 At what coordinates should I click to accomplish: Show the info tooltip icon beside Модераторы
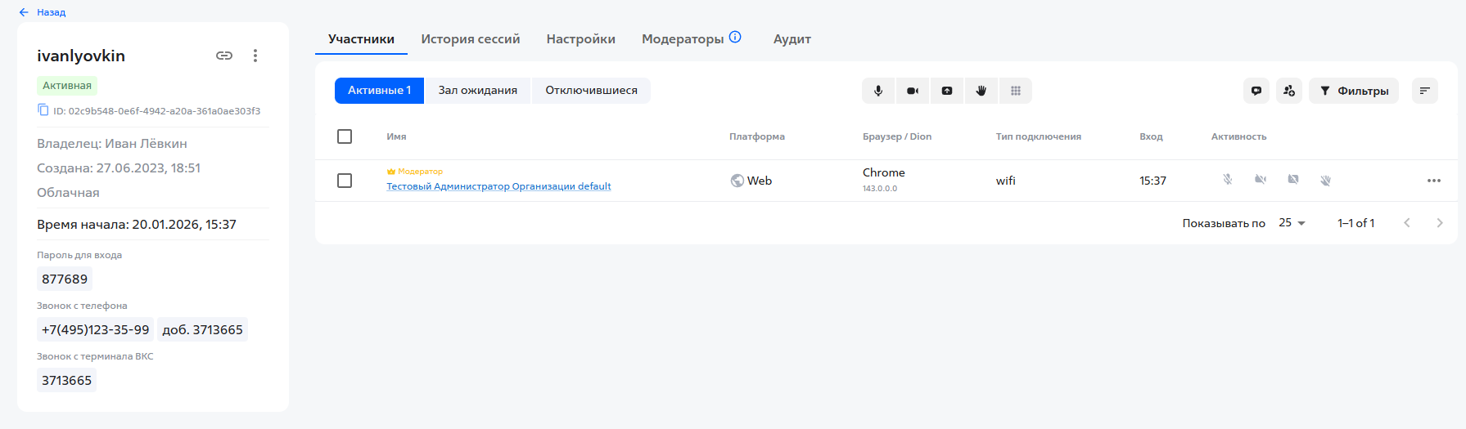tap(735, 37)
